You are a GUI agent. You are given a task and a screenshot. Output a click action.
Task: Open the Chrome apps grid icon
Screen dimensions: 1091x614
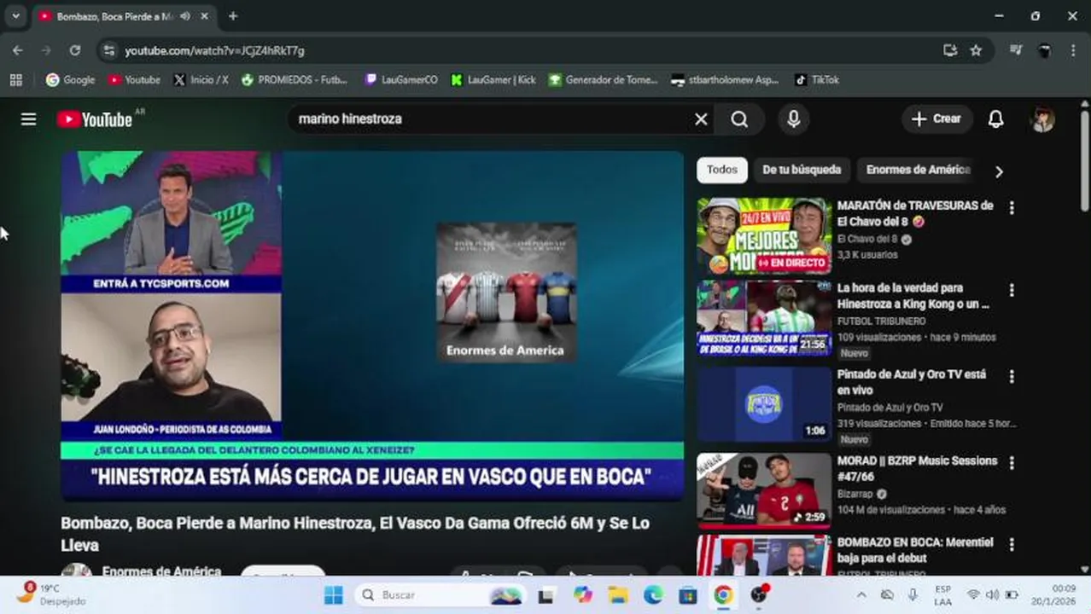pos(15,80)
